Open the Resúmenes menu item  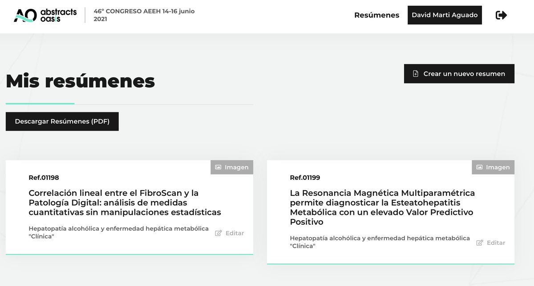pyautogui.click(x=376, y=15)
